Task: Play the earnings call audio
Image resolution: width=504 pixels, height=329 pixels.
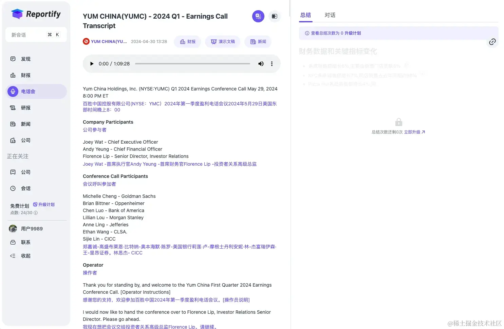Action: [92, 64]
